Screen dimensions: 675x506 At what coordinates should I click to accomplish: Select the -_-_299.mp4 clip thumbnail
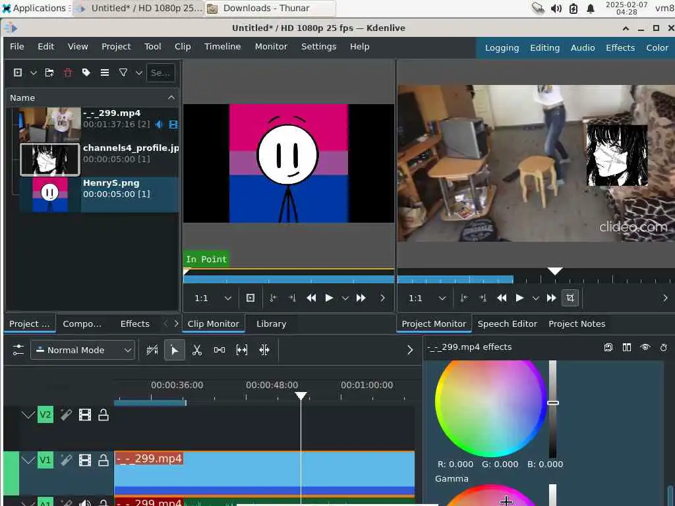point(50,125)
